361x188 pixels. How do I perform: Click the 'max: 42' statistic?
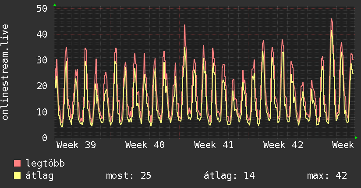327,176
